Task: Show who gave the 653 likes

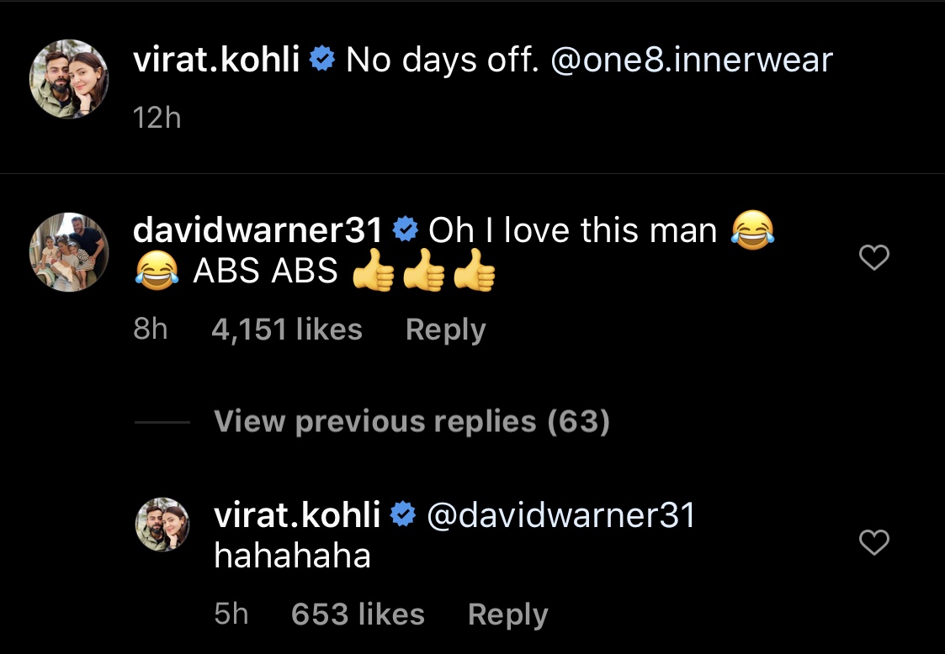Action: (358, 614)
